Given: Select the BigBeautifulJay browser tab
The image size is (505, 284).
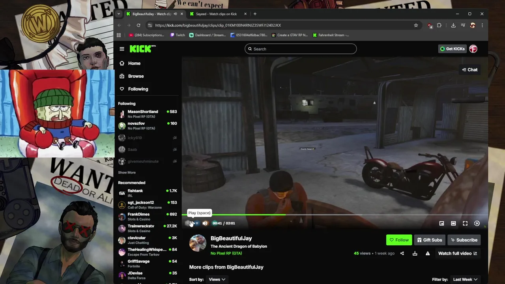Looking at the screenshot, I should (155, 14).
